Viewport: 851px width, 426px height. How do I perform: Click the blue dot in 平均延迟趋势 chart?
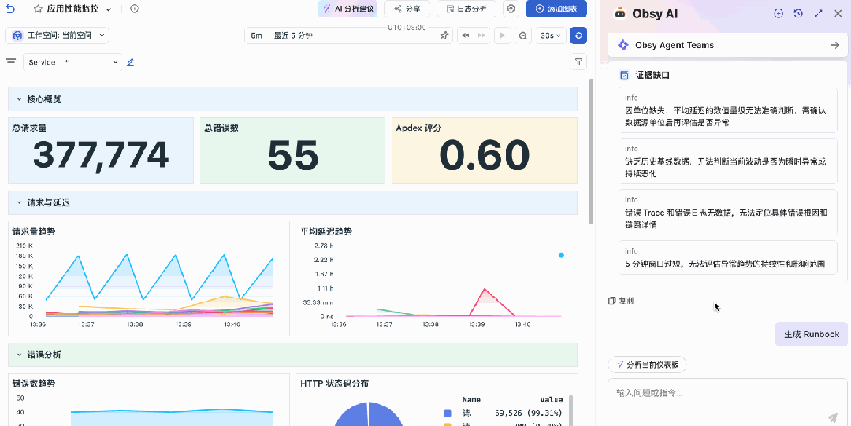coord(561,255)
